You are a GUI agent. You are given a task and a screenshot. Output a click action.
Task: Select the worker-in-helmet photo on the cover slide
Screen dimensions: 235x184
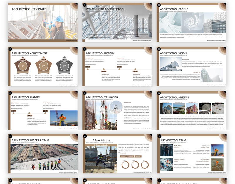coord(43,23)
